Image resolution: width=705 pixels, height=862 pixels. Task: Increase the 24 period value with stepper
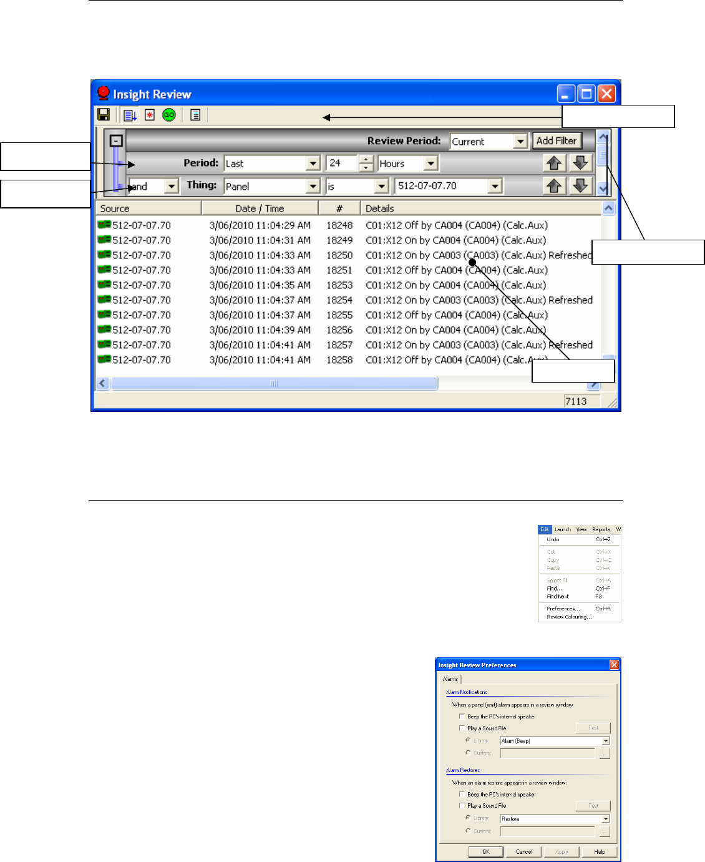coord(366,159)
